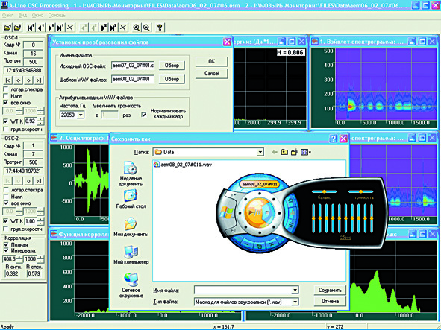Confirm conversion settings with OK

[x=211, y=61]
